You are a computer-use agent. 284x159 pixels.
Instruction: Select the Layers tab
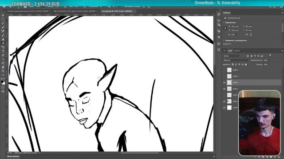tap(230, 51)
